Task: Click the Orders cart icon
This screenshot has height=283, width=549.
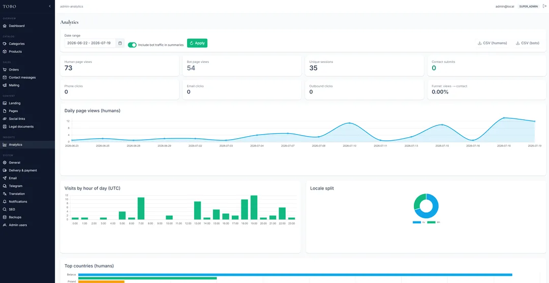Action: point(5,70)
